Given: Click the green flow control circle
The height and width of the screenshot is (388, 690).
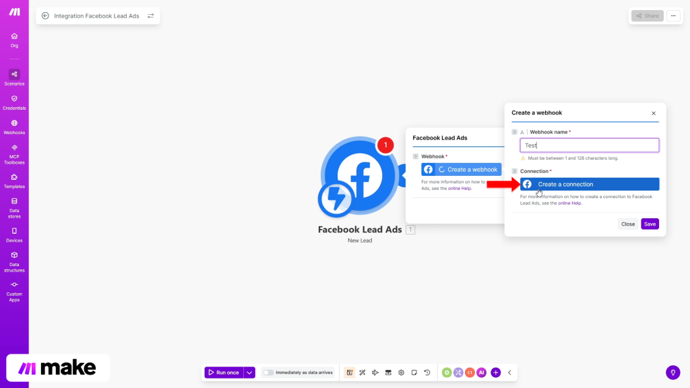Looking at the screenshot, I should click(447, 373).
